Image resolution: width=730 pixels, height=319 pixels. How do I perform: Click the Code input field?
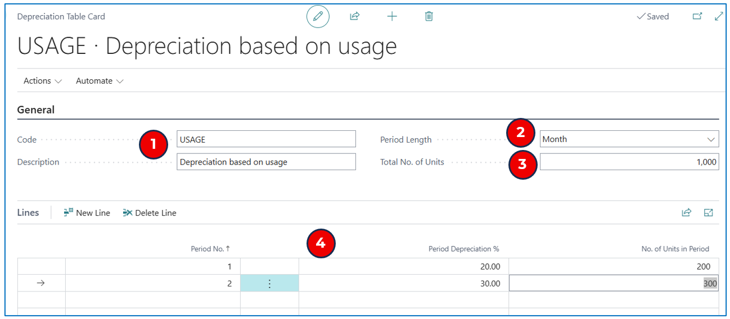(x=266, y=139)
